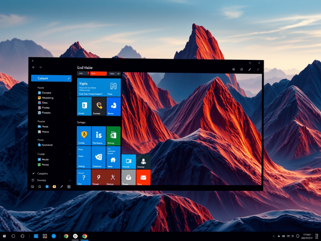Select the padlock privacy tile
Image resolution: width=321 pixels, height=241 pixels.
[129, 177]
